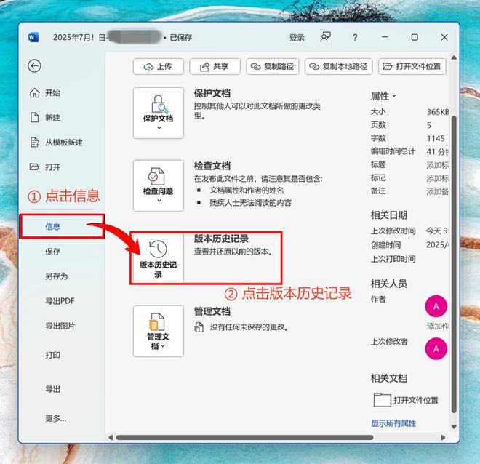Screen dimensions: 480x464
Task: Click the 版本历史记录 heading text
Action: click(221, 239)
